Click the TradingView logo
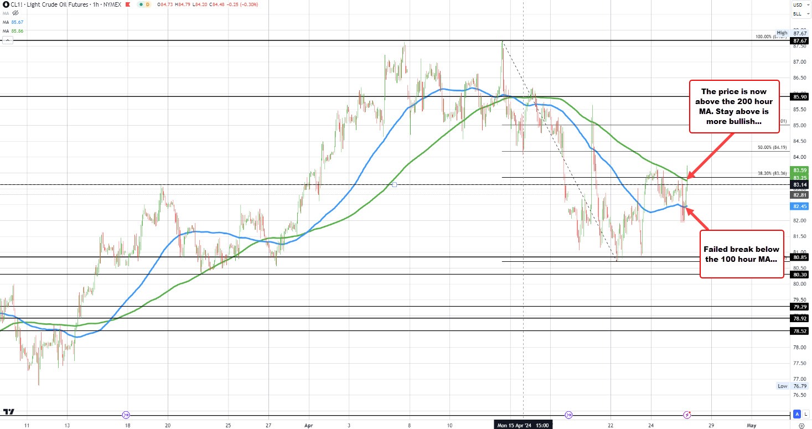Screen dimensions: 812x429 (x=8, y=412)
